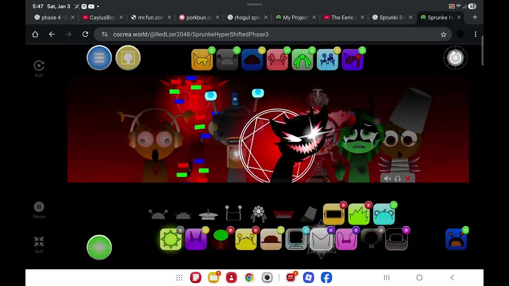
Task: Click the cocrea.world URL address bar
Action: pos(273,35)
